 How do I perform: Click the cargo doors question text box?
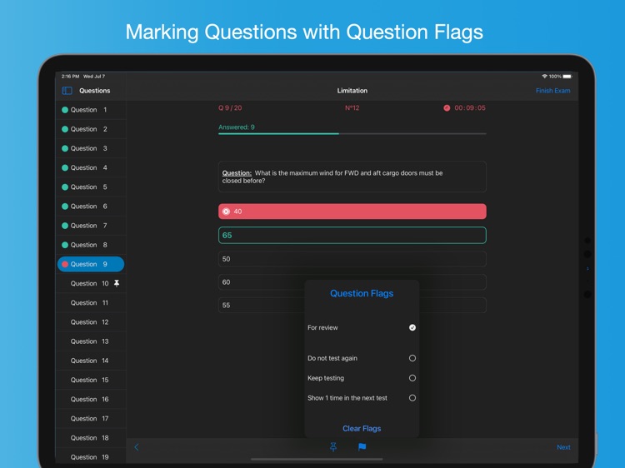(x=352, y=177)
